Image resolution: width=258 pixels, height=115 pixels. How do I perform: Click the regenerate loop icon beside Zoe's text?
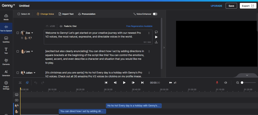156,32
